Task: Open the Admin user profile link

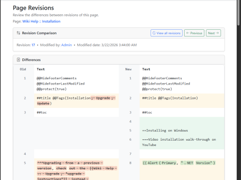Action: pos(67,45)
